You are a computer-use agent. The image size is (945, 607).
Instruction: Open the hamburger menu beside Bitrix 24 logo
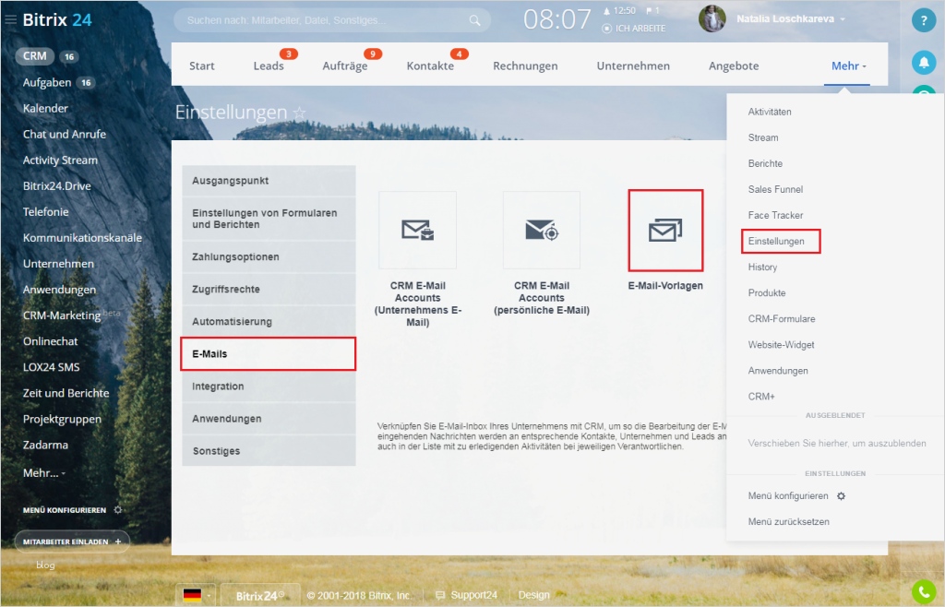point(10,19)
